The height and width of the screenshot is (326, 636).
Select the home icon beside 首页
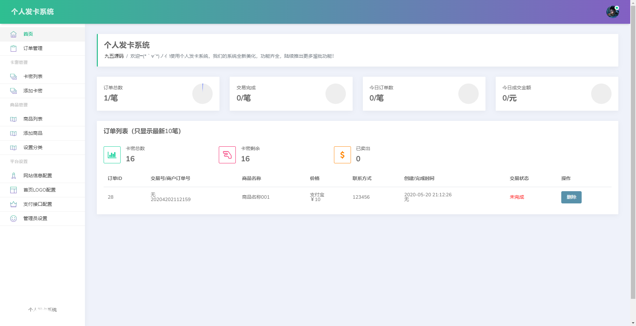point(13,34)
